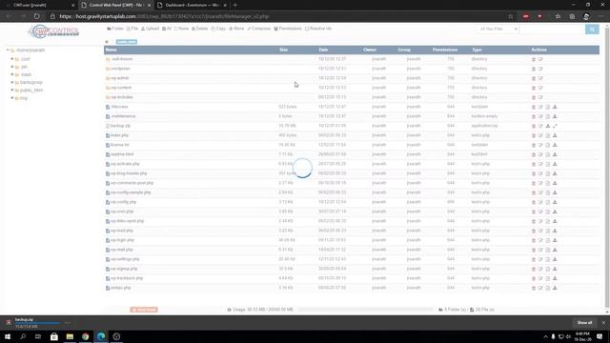
Task: Sort the list by the Type column header
Action: pos(477,50)
